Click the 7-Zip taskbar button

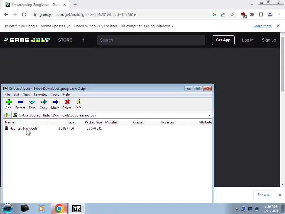(x=76, y=208)
